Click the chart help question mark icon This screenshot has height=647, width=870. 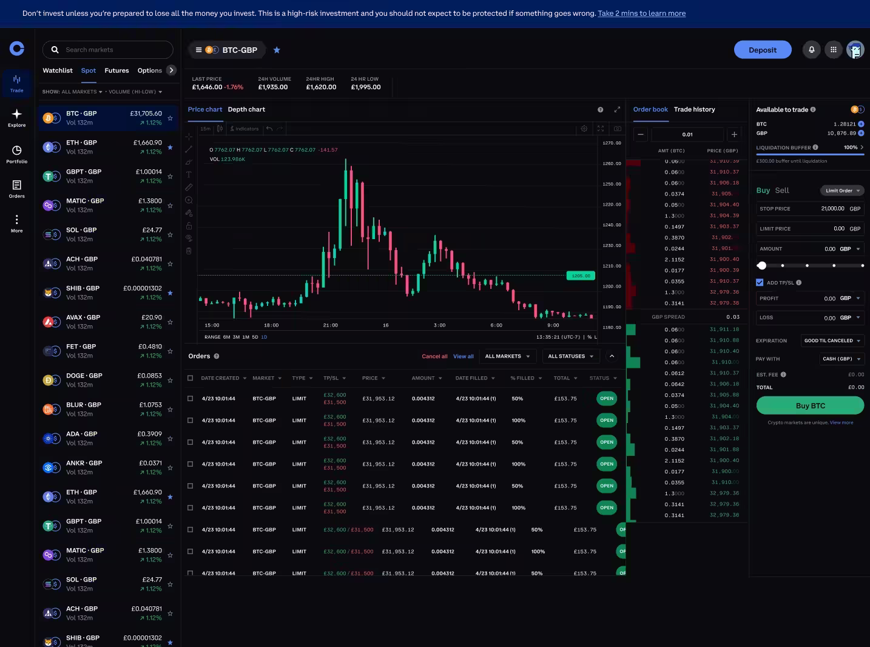[600, 110]
